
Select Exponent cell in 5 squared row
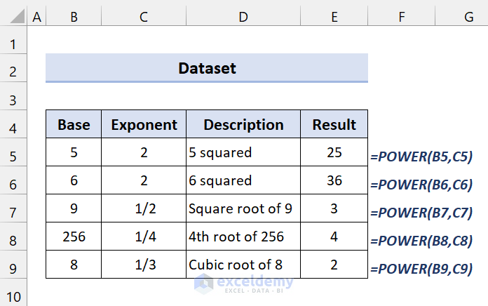pyautogui.click(x=144, y=152)
